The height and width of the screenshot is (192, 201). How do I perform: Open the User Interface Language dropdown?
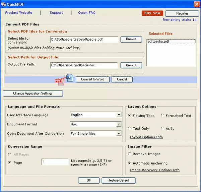[119, 115]
